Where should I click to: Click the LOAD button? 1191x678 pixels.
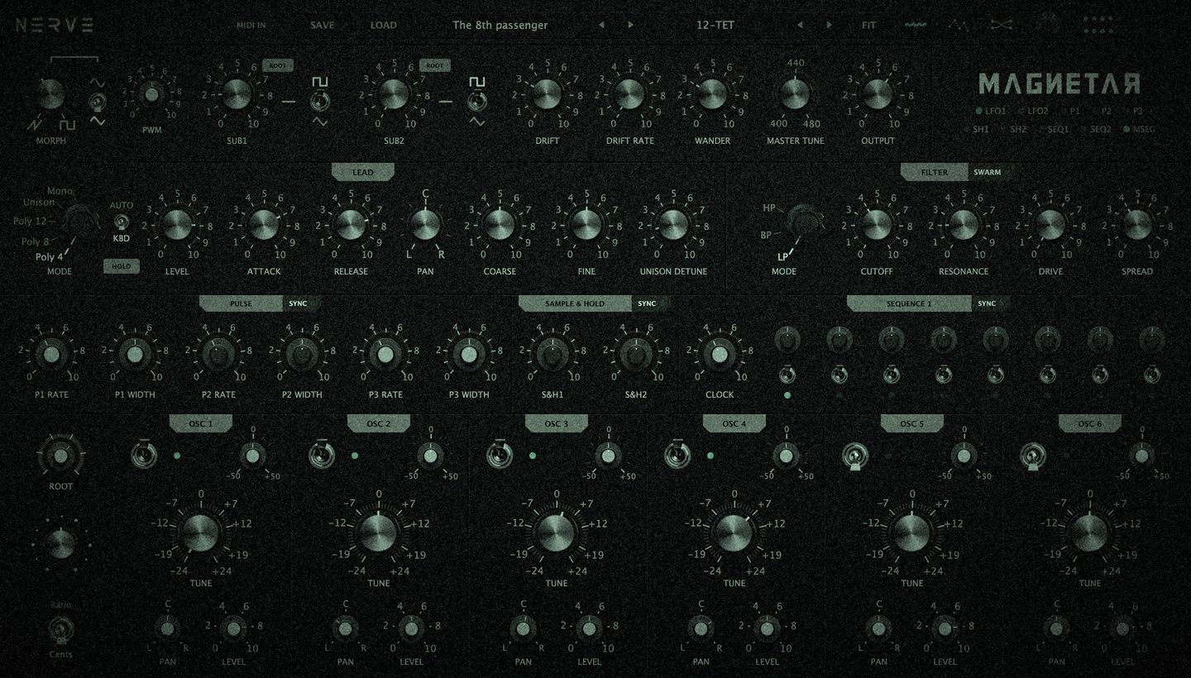pos(383,25)
